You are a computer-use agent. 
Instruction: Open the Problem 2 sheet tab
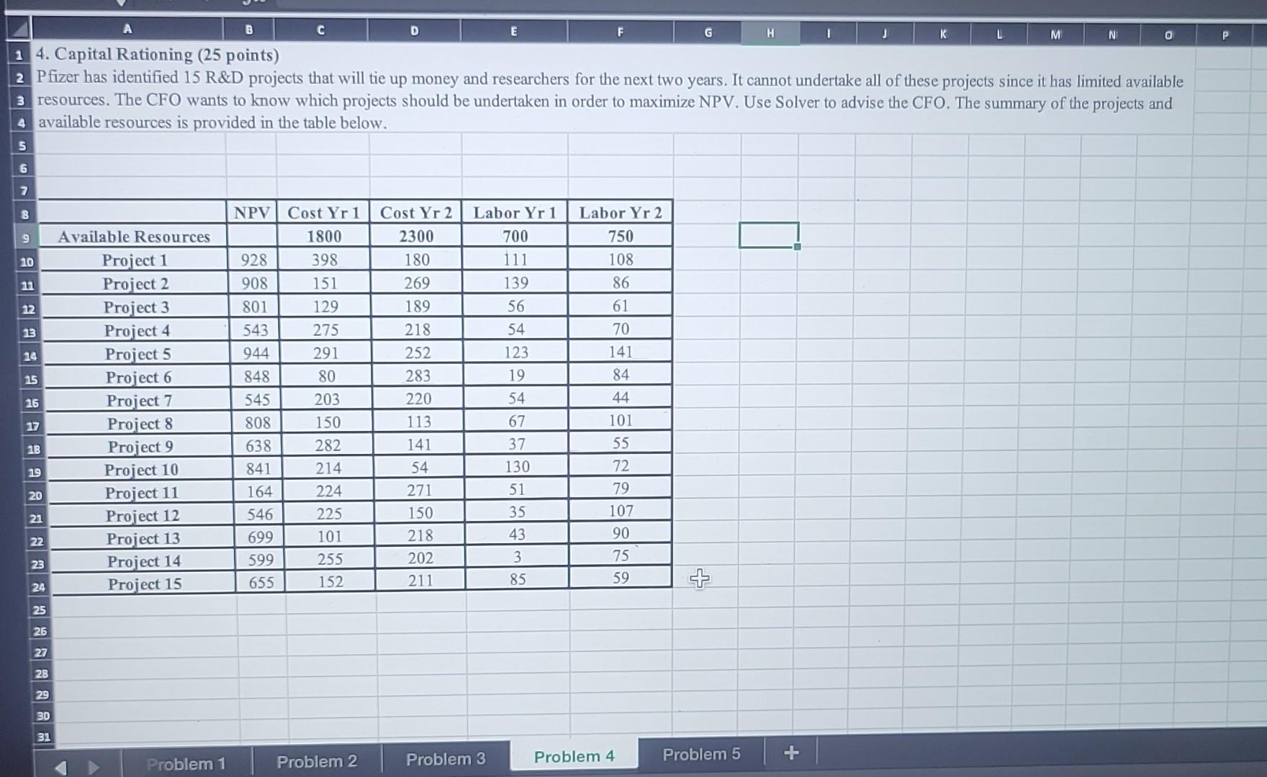(317, 761)
